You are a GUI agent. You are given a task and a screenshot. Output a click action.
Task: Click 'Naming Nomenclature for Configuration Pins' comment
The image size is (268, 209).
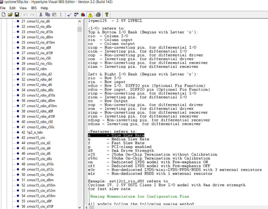coord(140,196)
